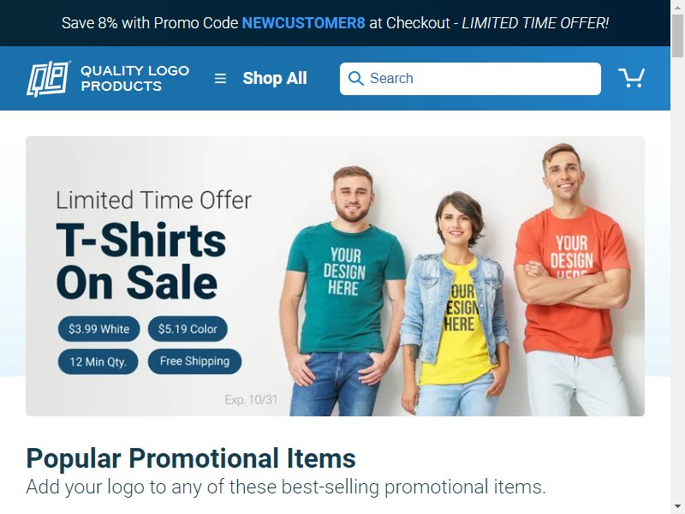Click the Quality Logo Products text
The width and height of the screenshot is (685, 514).
click(x=135, y=78)
